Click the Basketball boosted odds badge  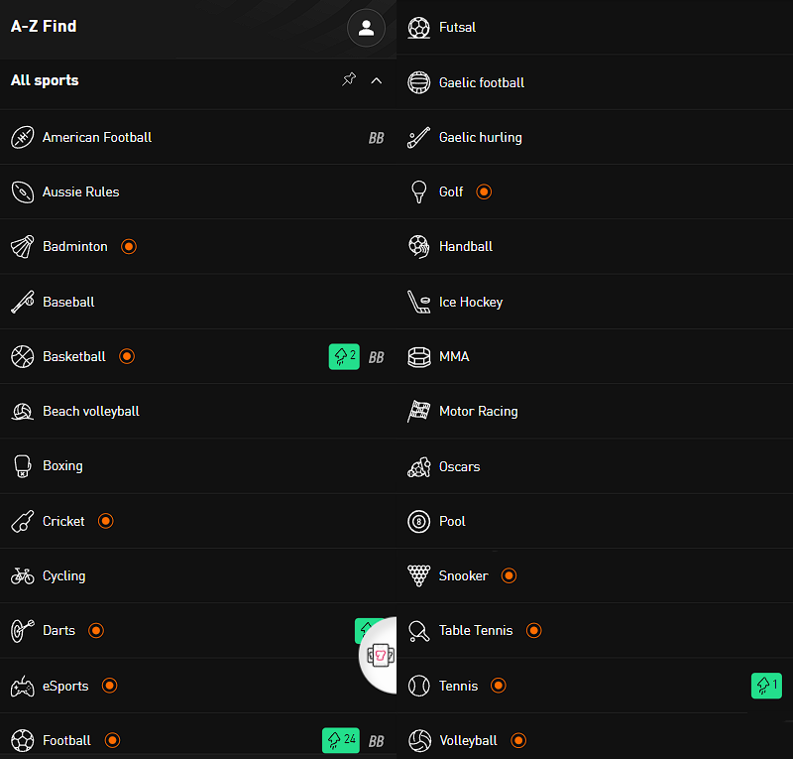(x=344, y=357)
